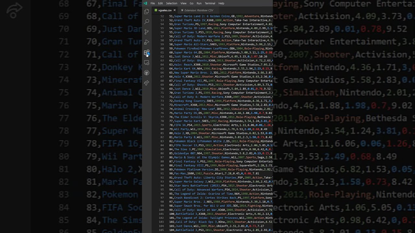
Task: Click 'Super Mario 64' title
Action: 185,52
